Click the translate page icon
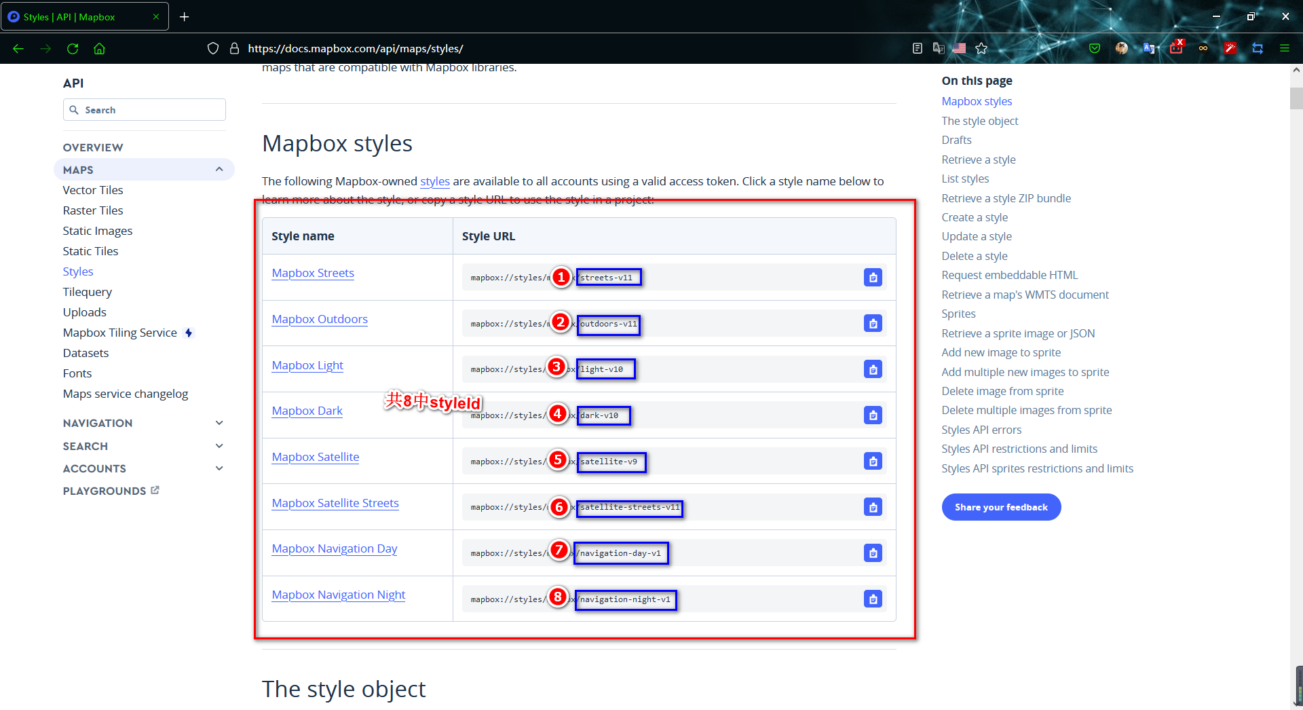This screenshot has width=1303, height=710. point(939,48)
